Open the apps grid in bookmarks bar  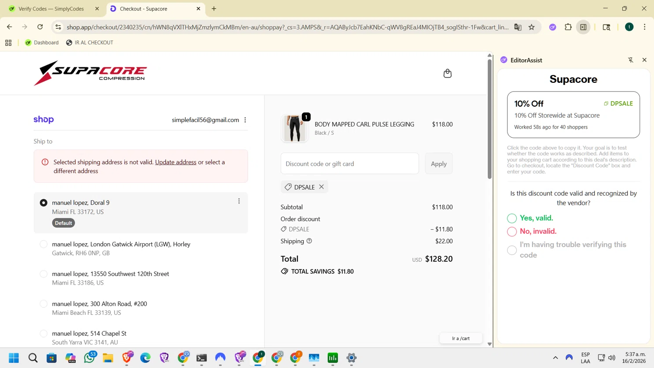[8, 43]
